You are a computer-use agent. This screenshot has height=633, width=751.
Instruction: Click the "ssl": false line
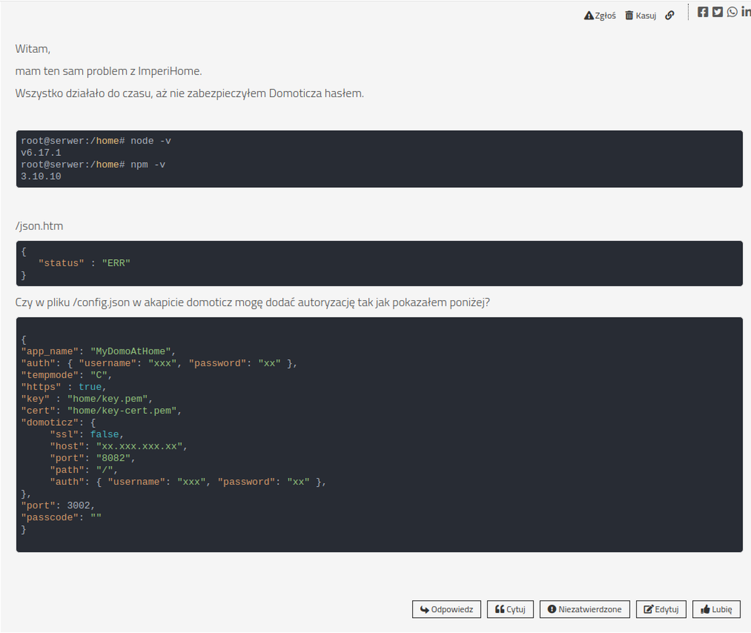click(87, 434)
